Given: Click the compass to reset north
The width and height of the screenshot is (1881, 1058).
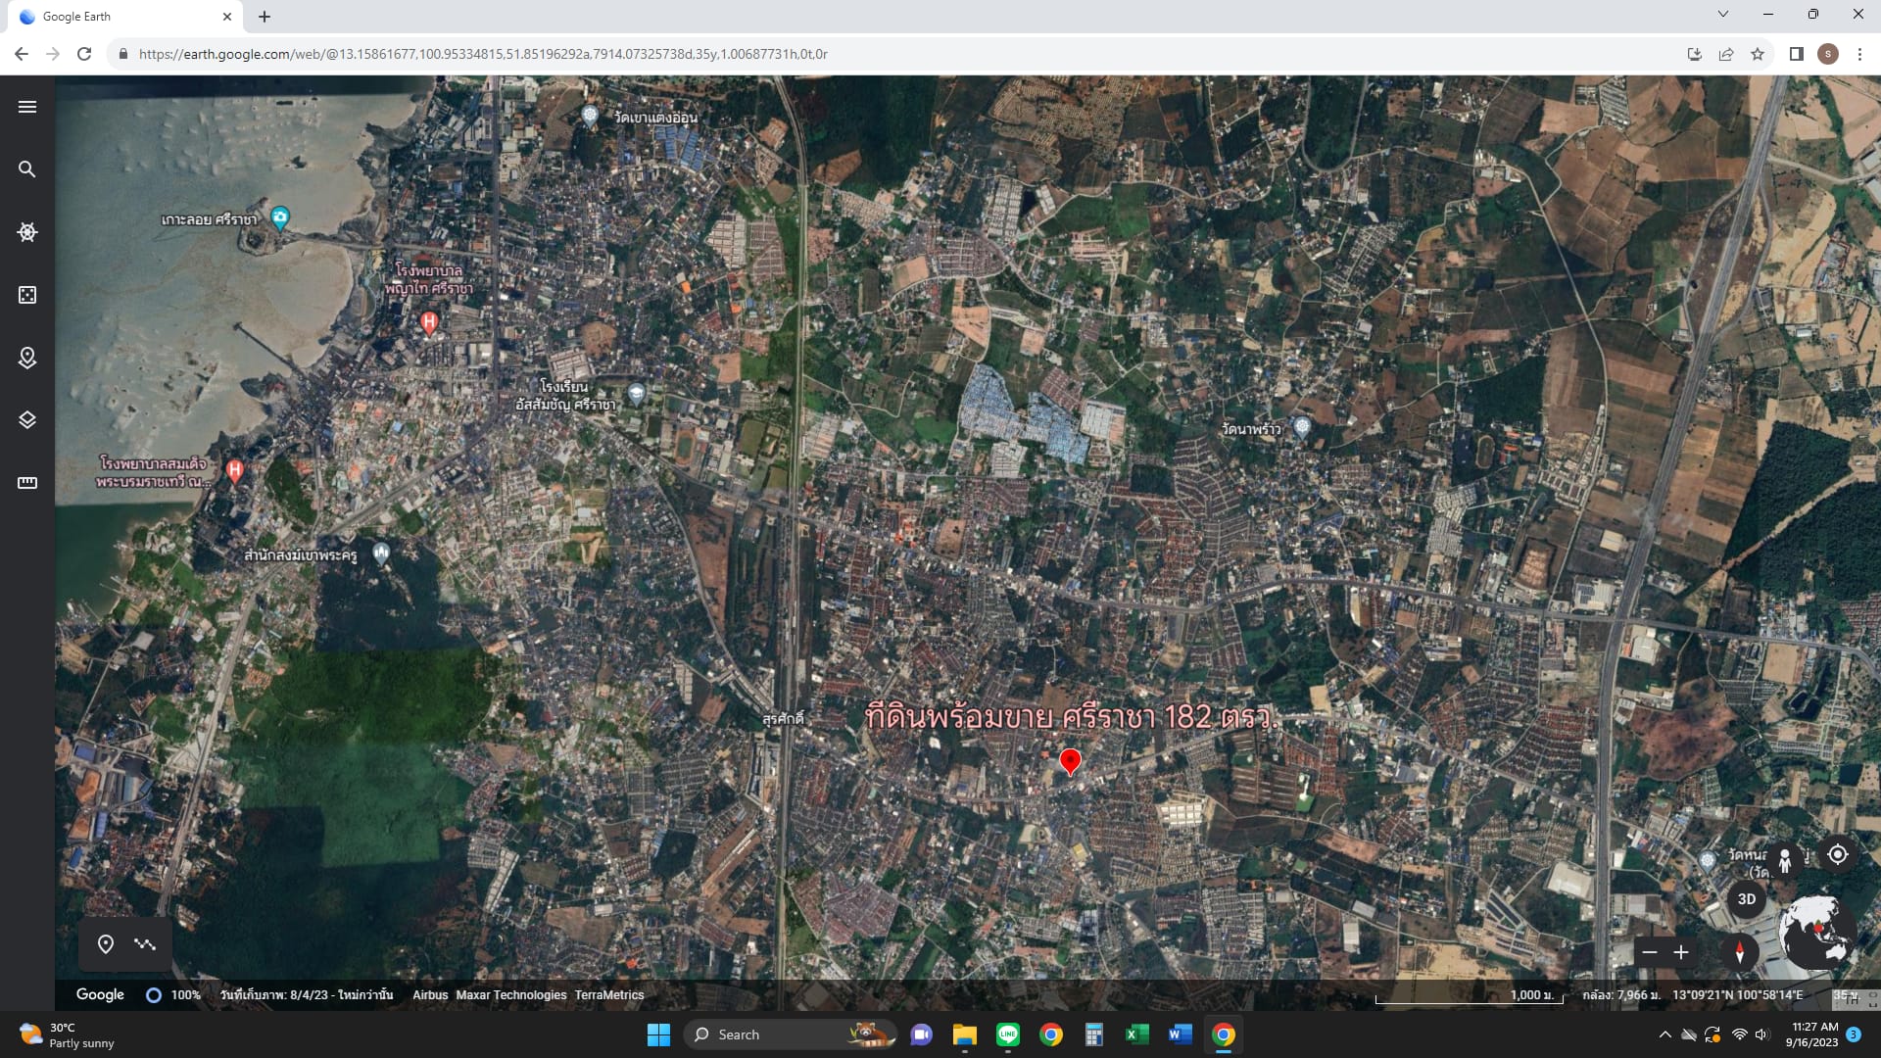Looking at the screenshot, I should (1740, 952).
